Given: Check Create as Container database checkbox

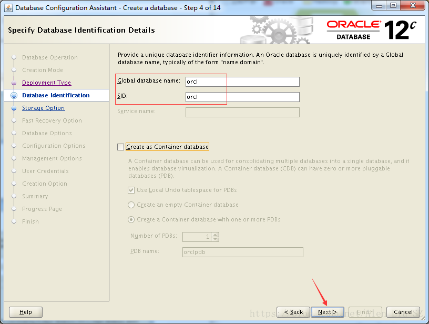Looking at the screenshot, I should click(x=121, y=147).
